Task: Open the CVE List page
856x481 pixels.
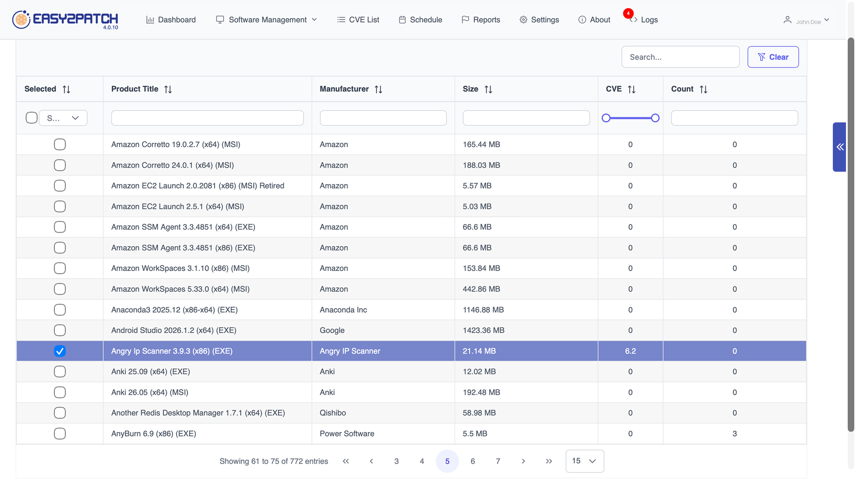Action: pyautogui.click(x=358, y=20)
